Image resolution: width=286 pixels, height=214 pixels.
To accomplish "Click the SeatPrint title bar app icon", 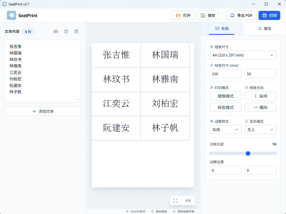I will click(x=5, y=4).
